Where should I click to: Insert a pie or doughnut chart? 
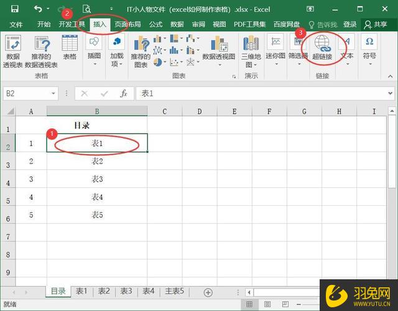pyautogui.click(x=160, y=62)
